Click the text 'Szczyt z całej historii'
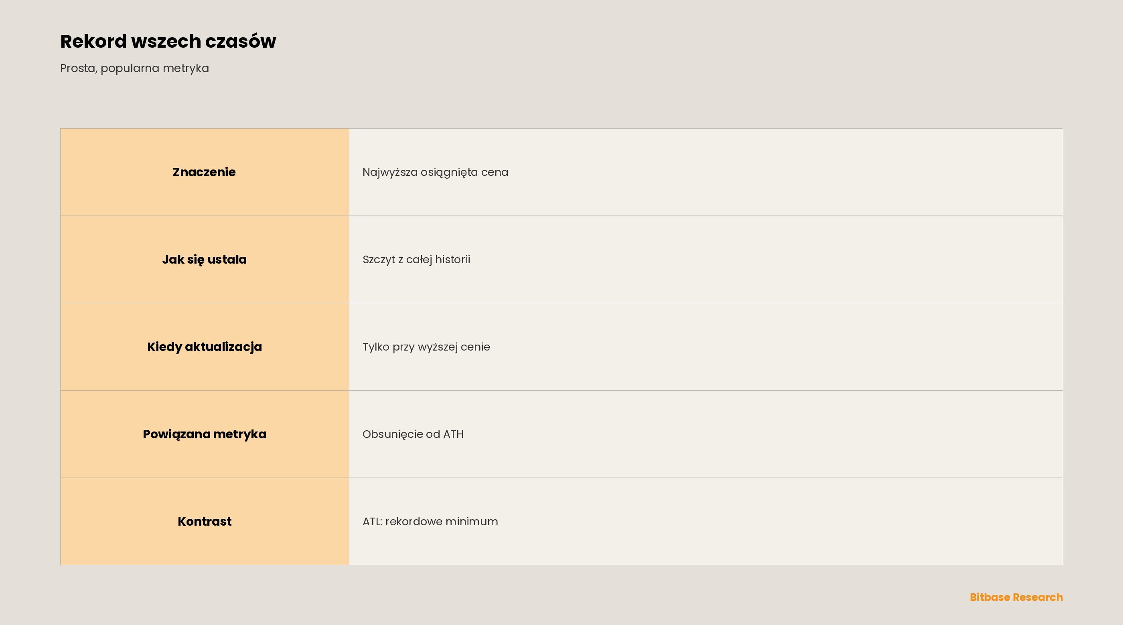This screenshot has height=625, width=1123. 416,260
